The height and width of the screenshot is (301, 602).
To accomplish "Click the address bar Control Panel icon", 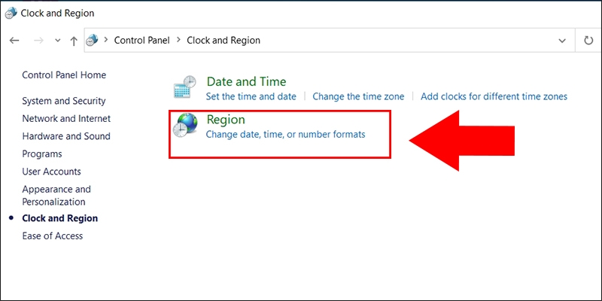I will point(93,41).
